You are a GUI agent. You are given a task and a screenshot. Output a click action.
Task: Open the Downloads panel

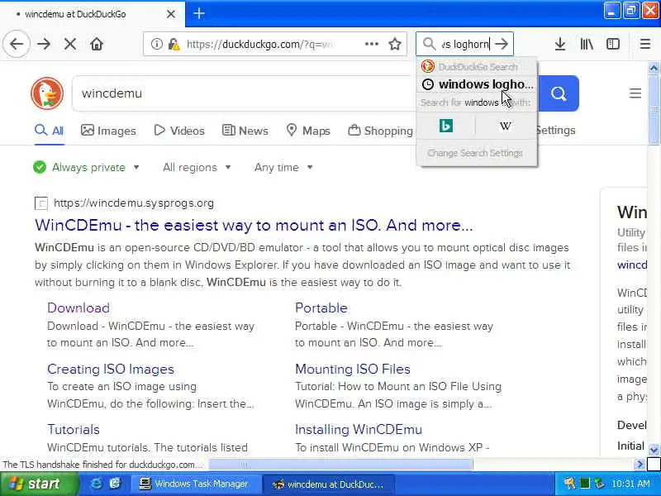[560, 44]
